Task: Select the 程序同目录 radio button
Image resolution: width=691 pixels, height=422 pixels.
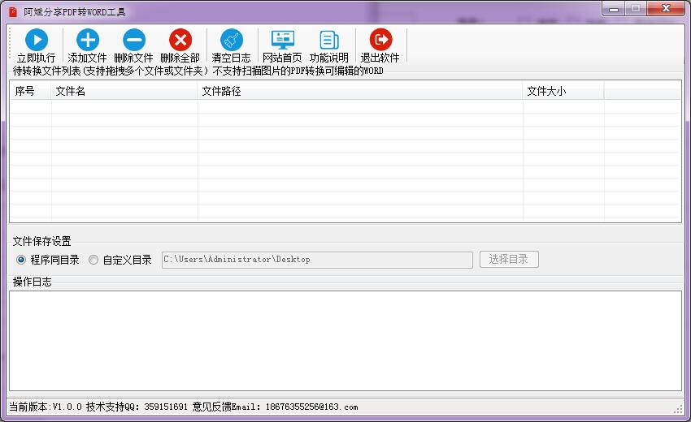Action: (20, 260)
